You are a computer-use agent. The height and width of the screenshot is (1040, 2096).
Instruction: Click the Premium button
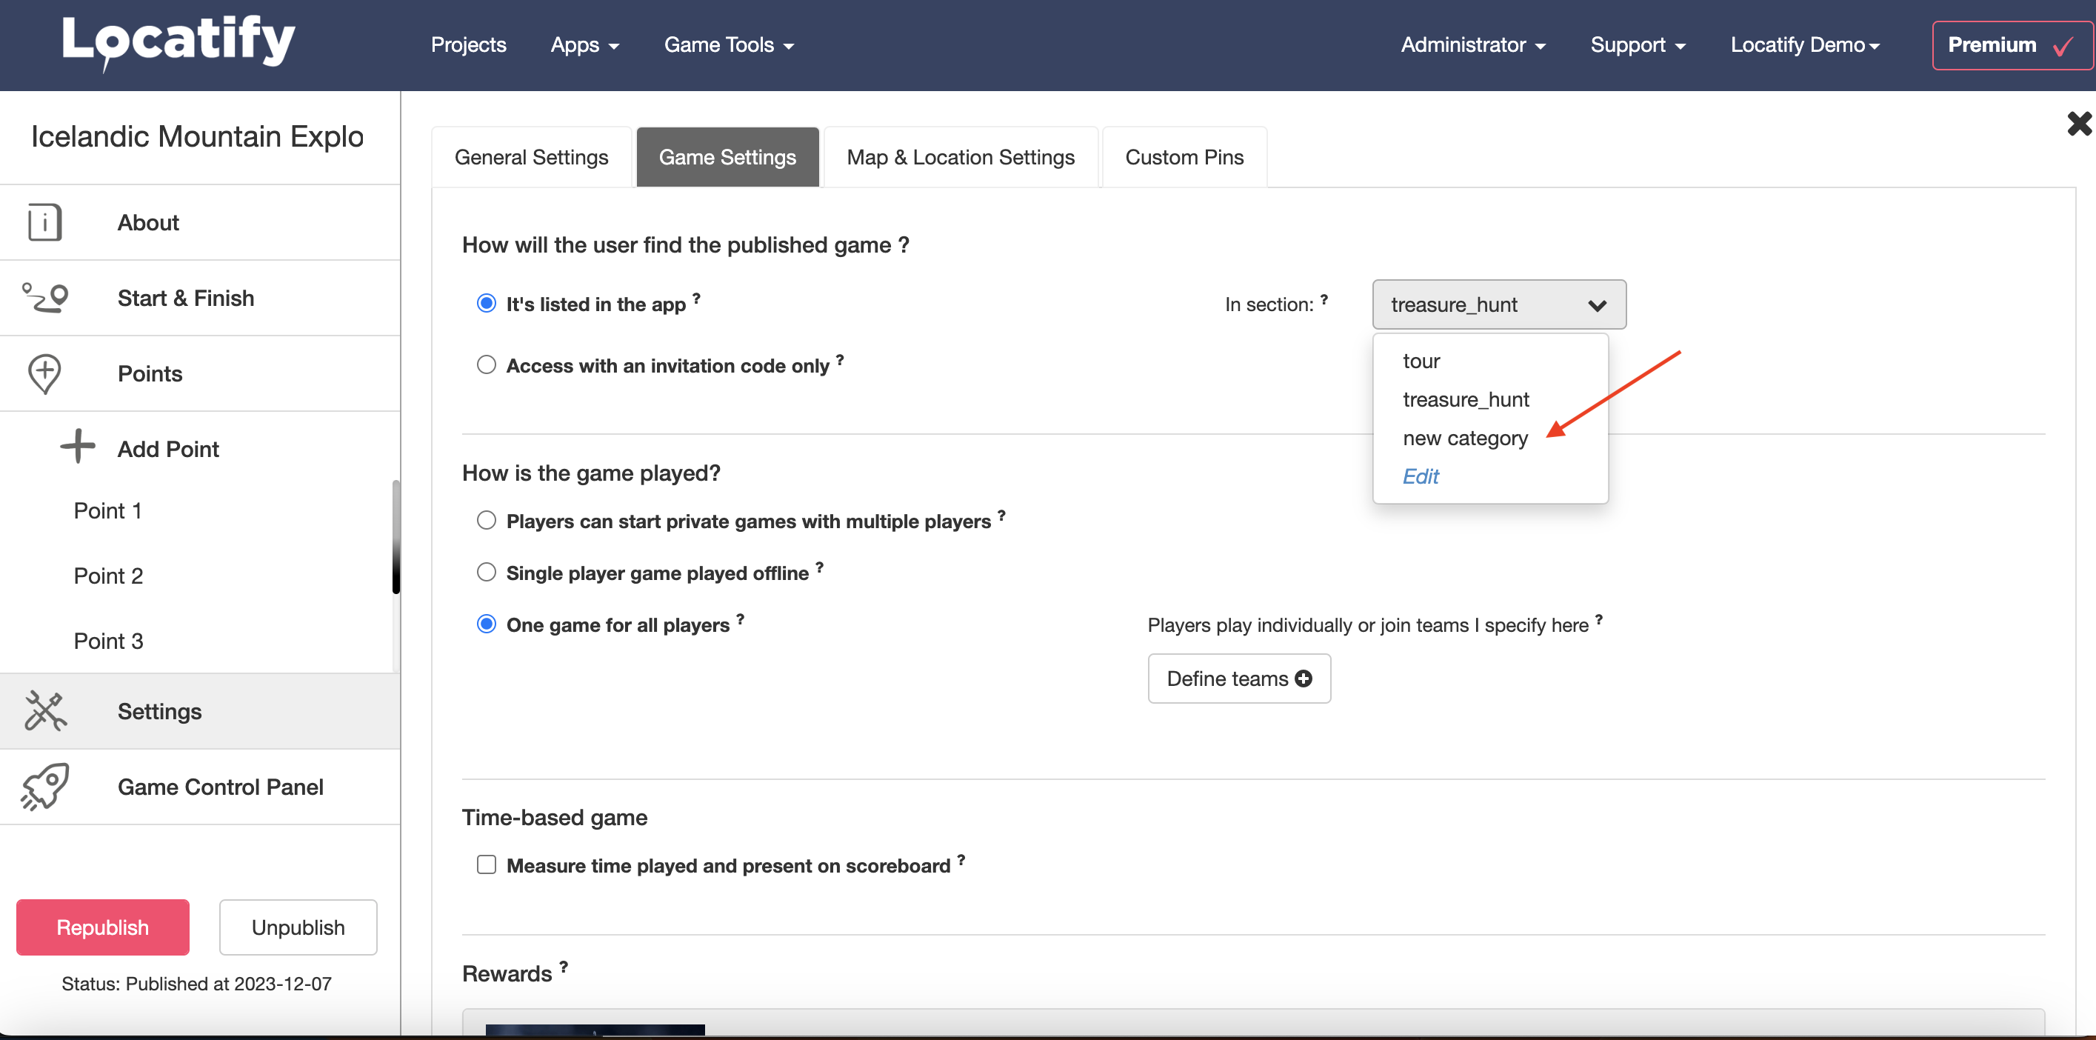(2012, 46)
